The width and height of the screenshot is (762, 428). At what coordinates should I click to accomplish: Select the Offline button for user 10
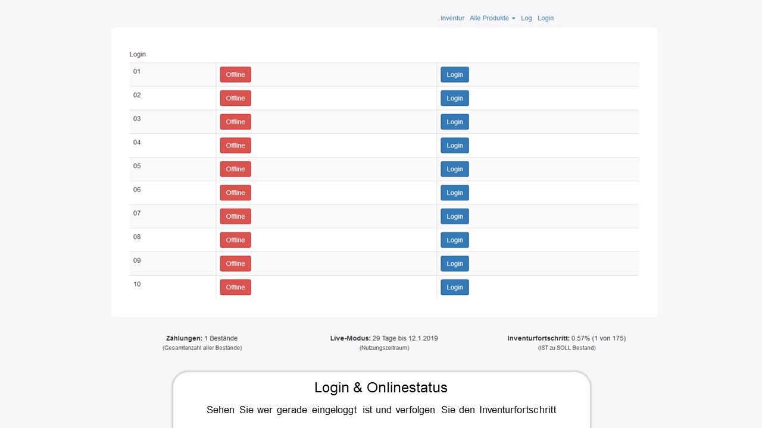coord(235,287)
